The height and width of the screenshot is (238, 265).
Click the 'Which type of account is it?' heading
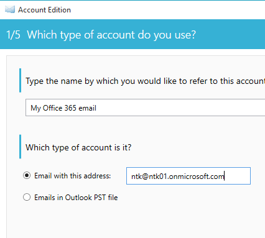coord(78,147)
